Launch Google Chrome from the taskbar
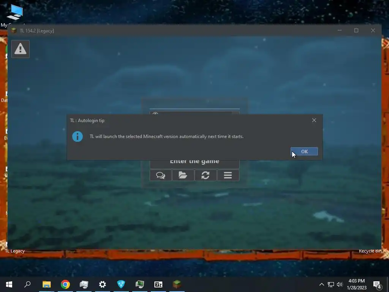389x292 pixels. click(x=65, y=284)
